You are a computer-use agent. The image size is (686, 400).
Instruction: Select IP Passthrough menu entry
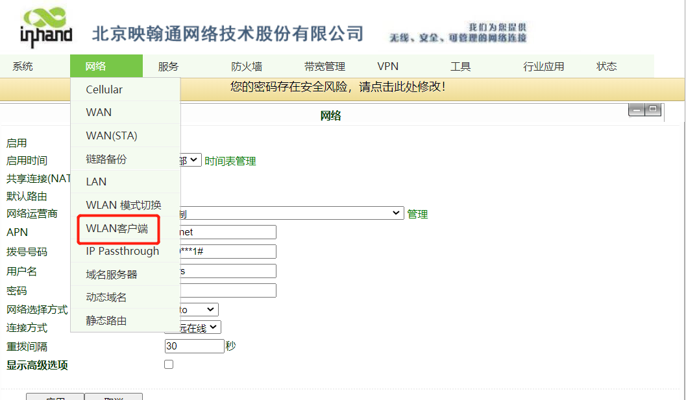[122, 252]
